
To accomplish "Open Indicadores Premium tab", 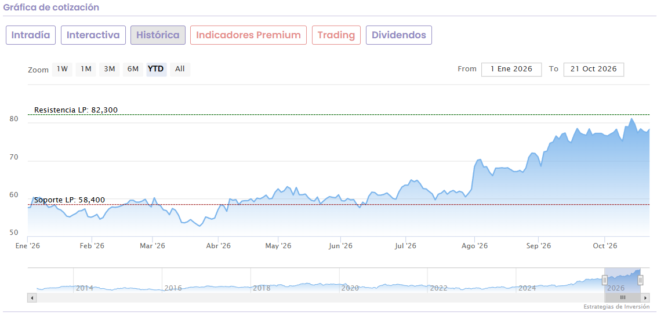I will pos(248,35).
